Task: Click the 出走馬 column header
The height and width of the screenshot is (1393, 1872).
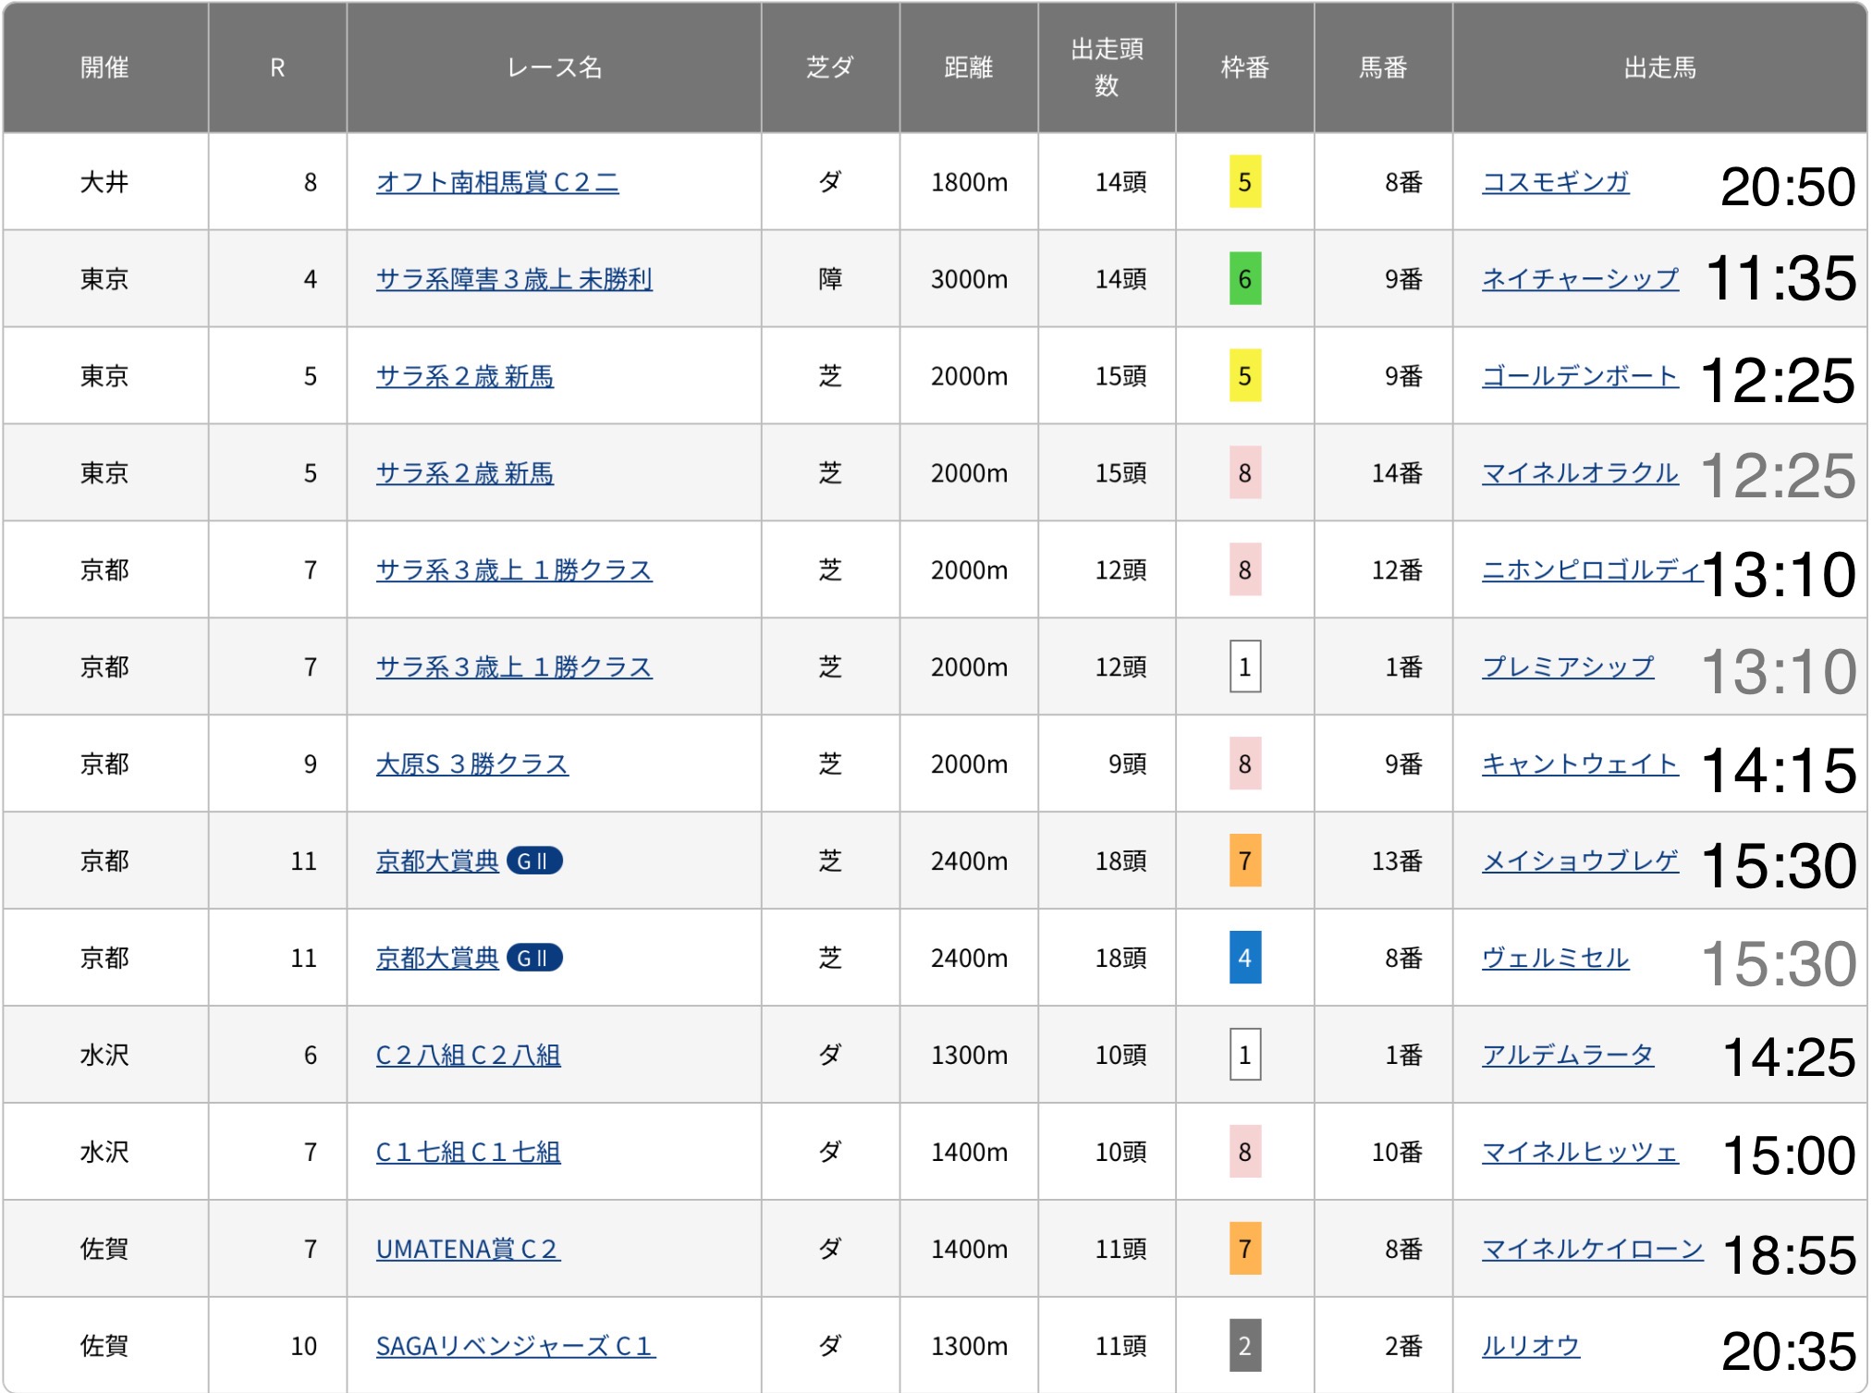Action: click(1659, 67)
